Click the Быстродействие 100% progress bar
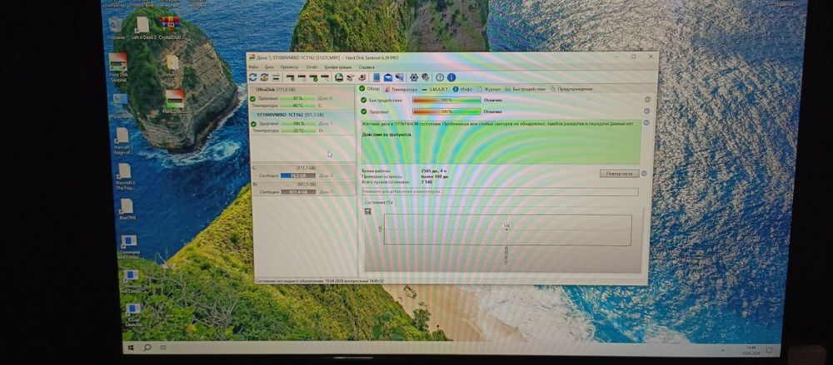 tap(446, 100)
